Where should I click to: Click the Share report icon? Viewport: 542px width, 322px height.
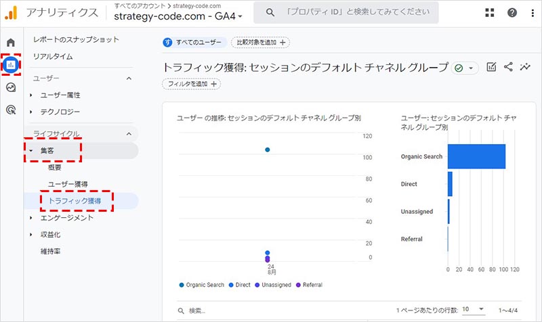508,67
